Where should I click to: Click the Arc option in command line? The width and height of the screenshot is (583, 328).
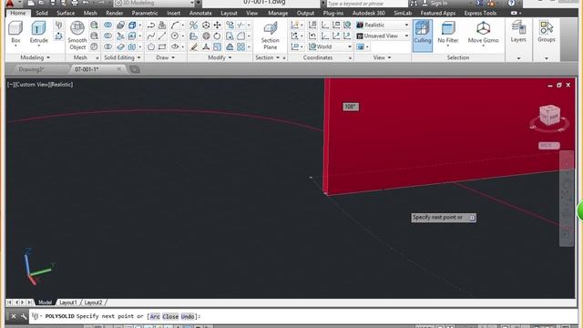155,316
